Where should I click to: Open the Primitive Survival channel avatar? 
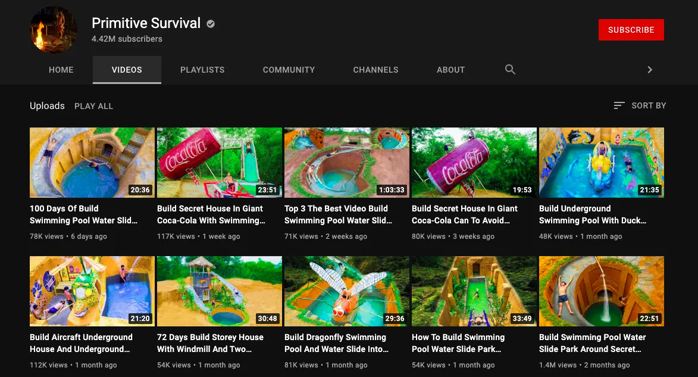point(54,29)
